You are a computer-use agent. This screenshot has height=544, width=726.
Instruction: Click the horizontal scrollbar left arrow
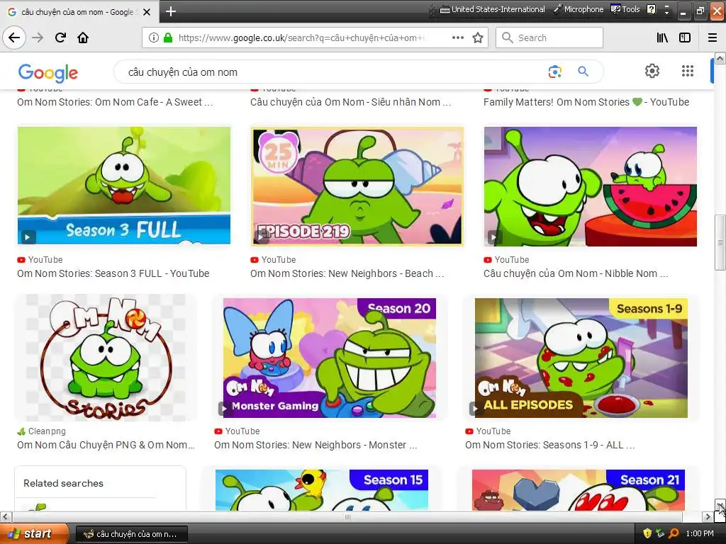pos(6,516)
